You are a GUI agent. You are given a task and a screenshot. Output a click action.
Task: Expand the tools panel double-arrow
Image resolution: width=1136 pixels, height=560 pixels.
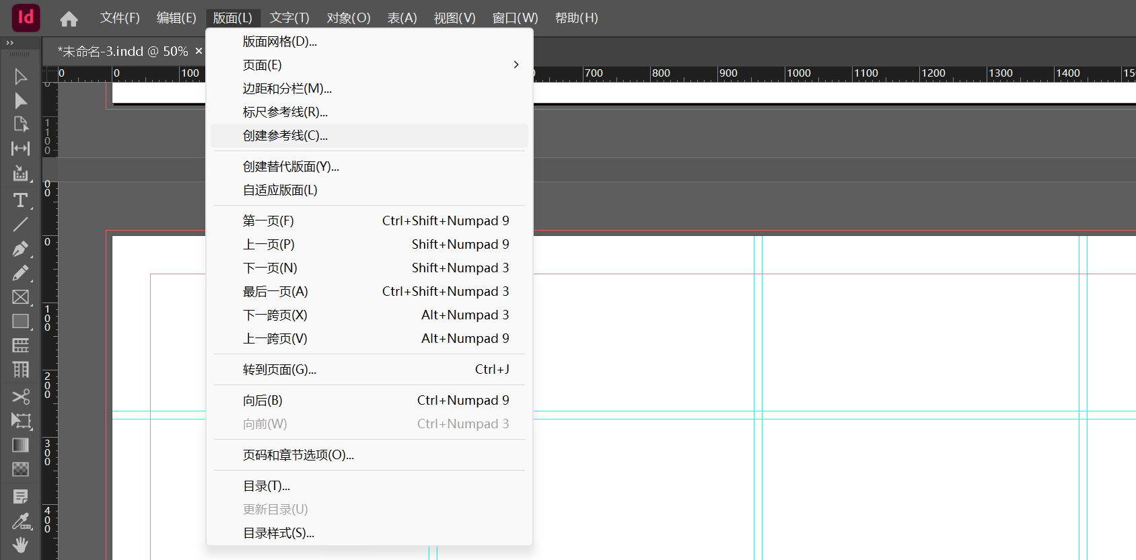[9, 43]
